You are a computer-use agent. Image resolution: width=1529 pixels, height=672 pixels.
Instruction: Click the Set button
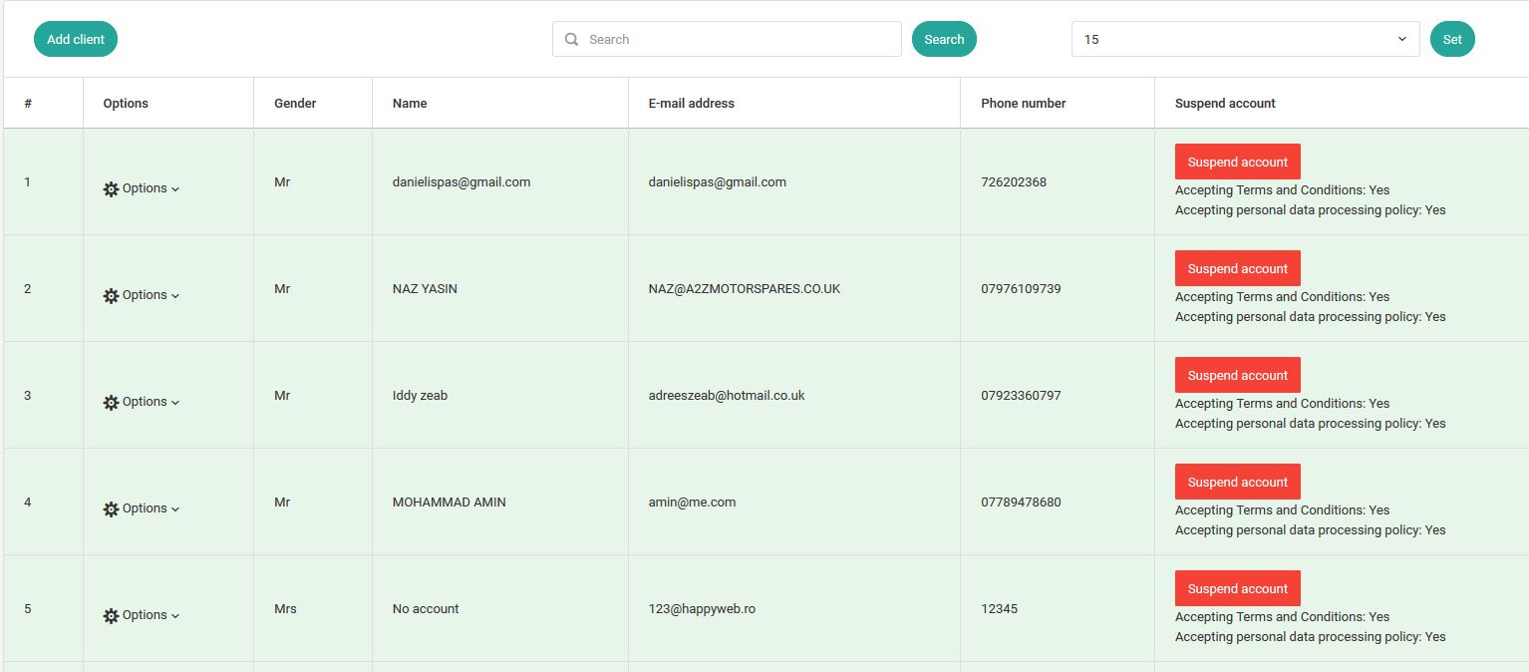click(x=1452, y=39)
